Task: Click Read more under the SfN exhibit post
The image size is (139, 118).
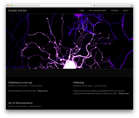Action: pyautogui.click(x=124, y=93)
